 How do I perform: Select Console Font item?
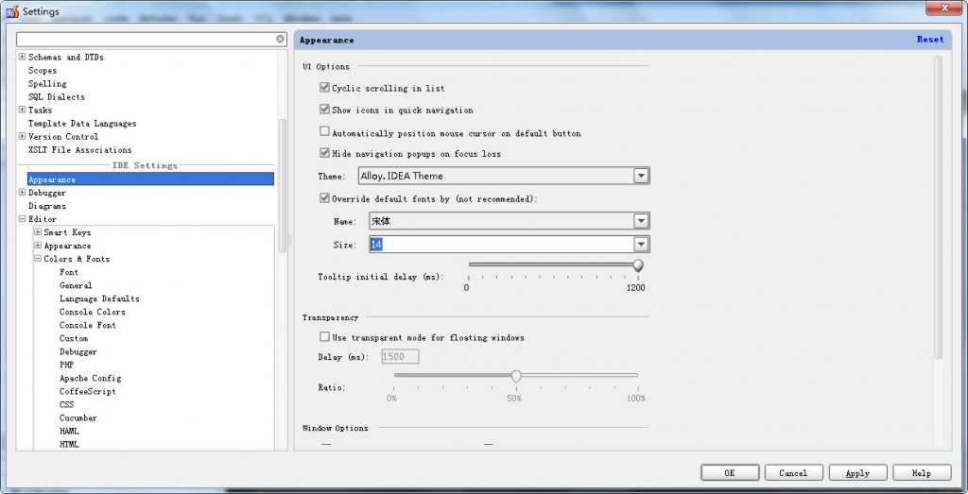88,325
